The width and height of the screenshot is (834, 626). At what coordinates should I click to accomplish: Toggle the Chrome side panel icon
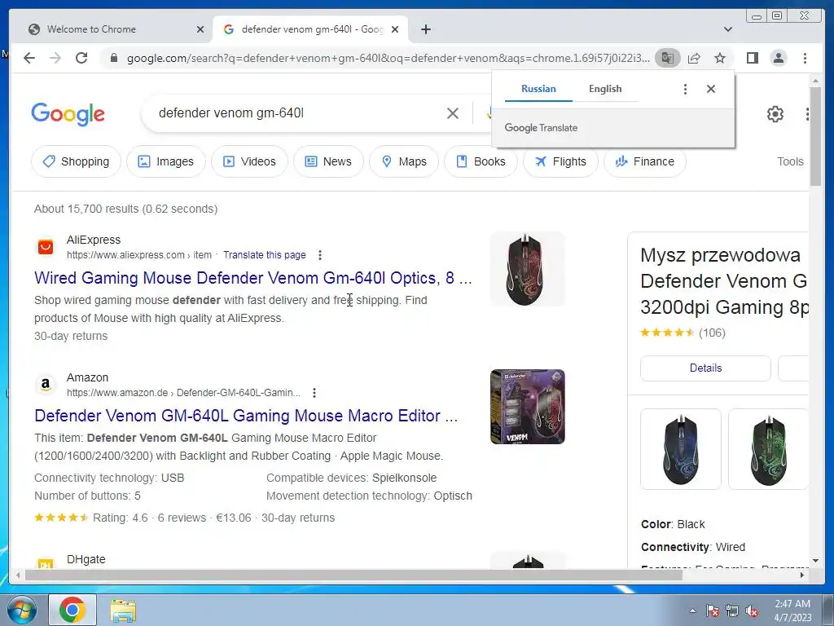(752, 58)
